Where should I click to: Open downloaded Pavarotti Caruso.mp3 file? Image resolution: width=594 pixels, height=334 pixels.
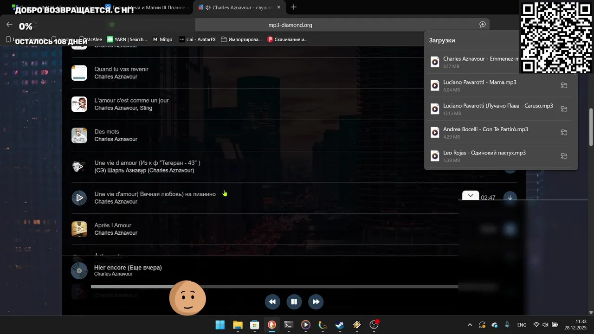(x=498, y=106)
